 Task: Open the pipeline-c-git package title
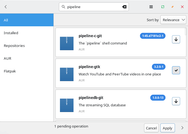tap(90, 36)
